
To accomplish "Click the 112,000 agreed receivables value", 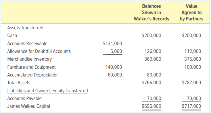I will coord(193,51).
